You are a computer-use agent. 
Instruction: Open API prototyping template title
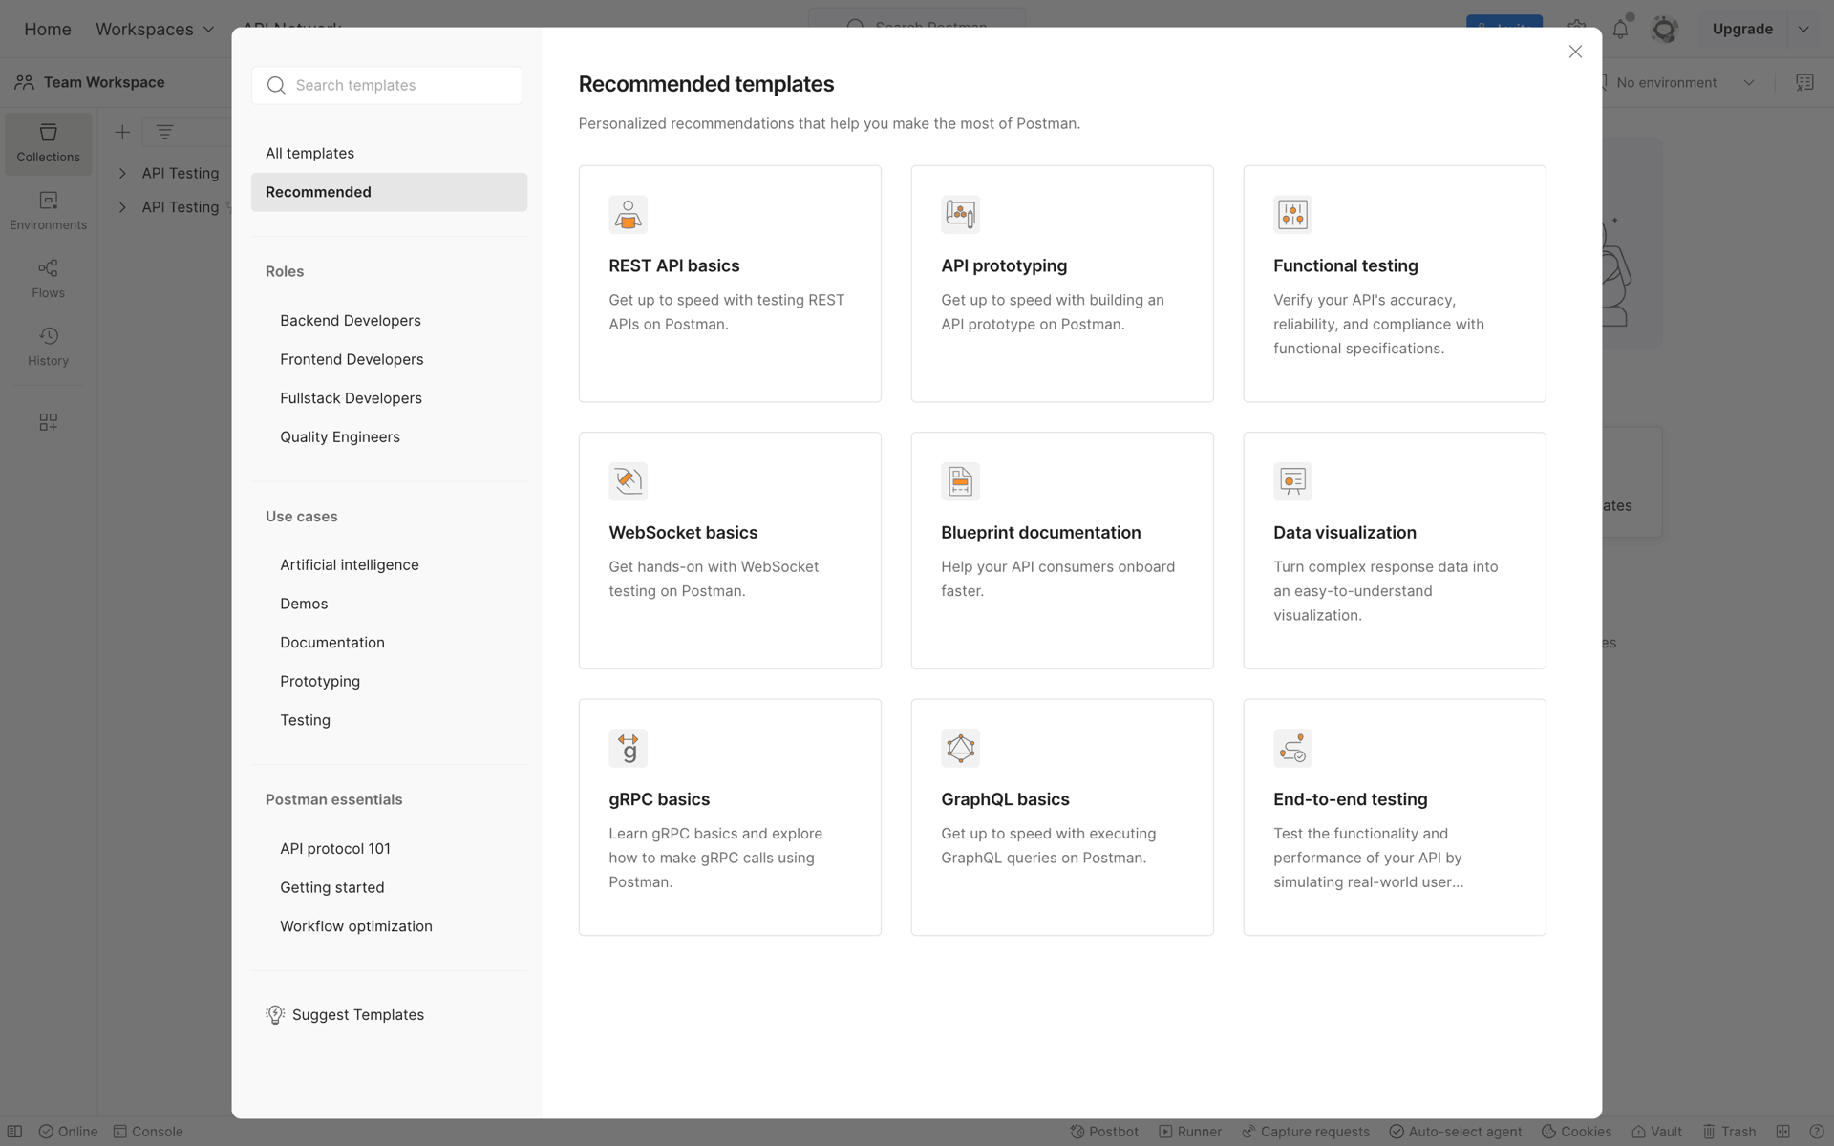click(1004, 265)
